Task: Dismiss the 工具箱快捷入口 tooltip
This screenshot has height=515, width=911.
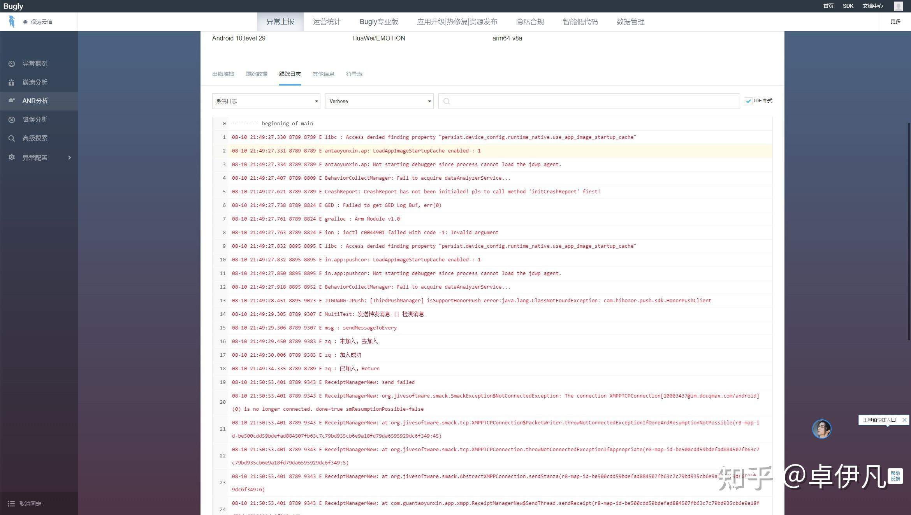Action: [904, 420]
